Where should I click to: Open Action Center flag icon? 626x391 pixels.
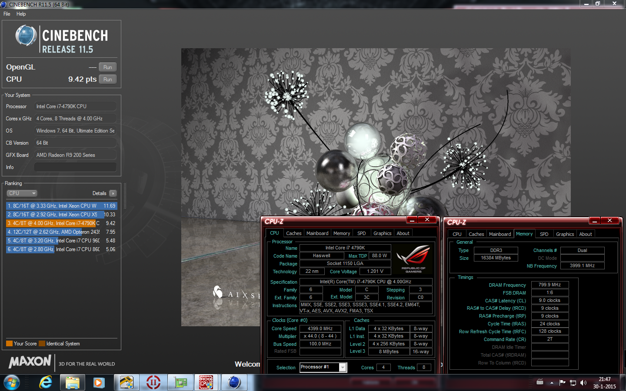point(562,382)
